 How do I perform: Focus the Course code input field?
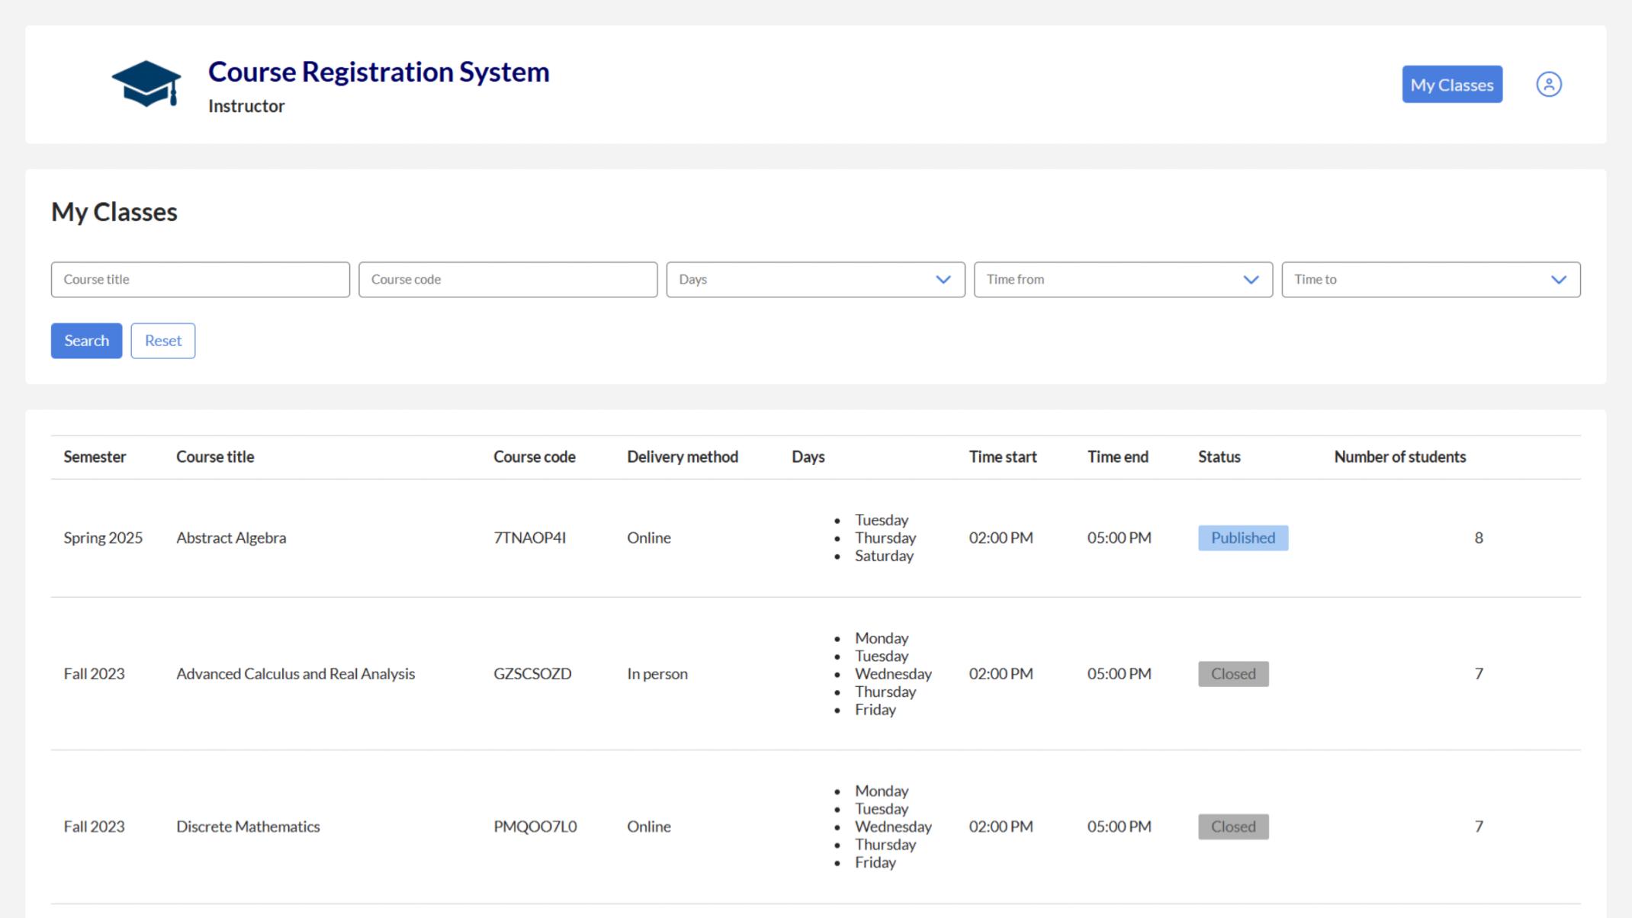pos(508,280)
